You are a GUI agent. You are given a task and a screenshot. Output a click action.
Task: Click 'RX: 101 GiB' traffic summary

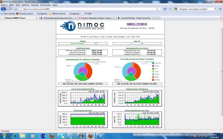click(x=83, y=84)
